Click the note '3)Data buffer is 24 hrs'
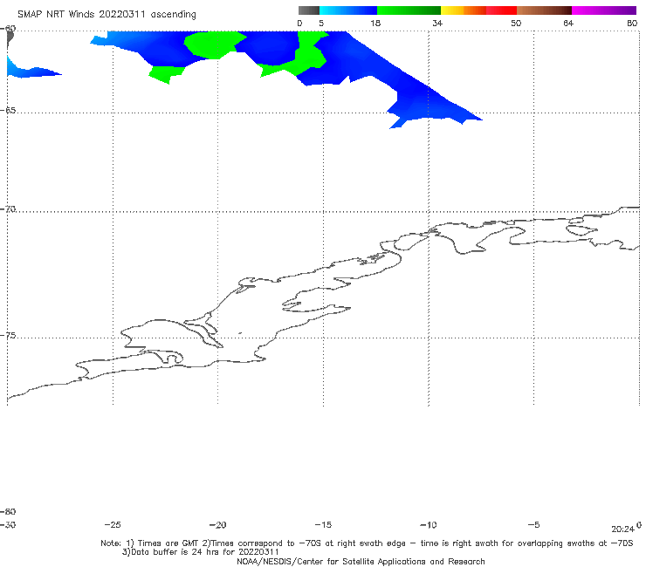Viewport: 646px width, 567px height. point(200,552)
